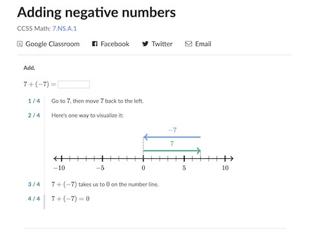Click the blue −7 arrow on diagram
The width and height of the screenshot is (323, 233).
(172, 137)
